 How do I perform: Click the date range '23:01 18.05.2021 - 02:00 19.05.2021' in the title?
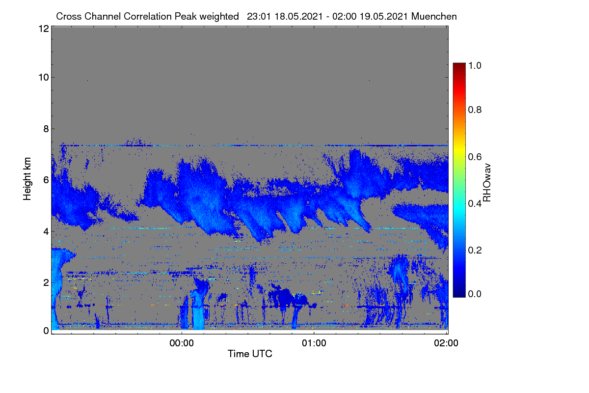coord(328,16)
